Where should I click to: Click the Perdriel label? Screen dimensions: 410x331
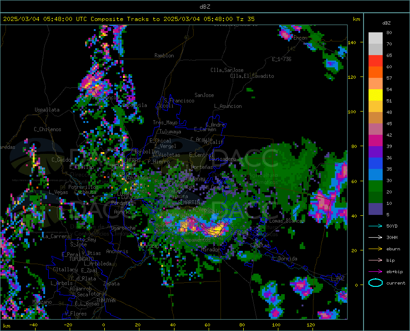[122, 203]
